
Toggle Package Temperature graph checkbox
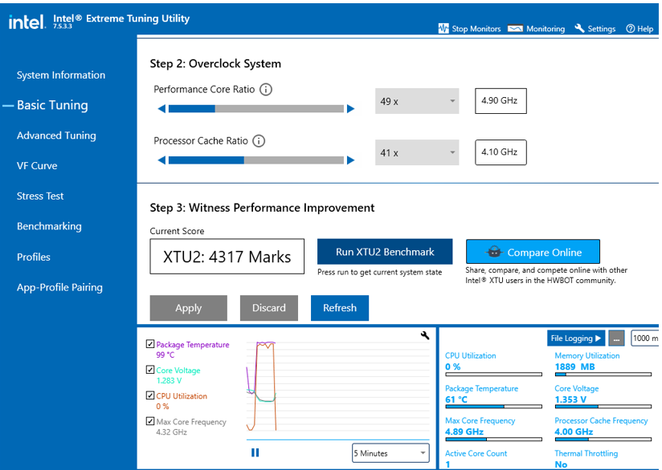(x=150, y=344)
